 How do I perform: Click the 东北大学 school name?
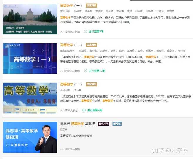pyautogui.click(x=65, y=11)
